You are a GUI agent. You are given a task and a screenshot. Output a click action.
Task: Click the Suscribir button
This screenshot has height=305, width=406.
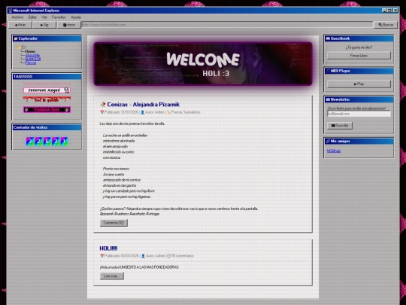pyautogui.click(x=340, y=126)
